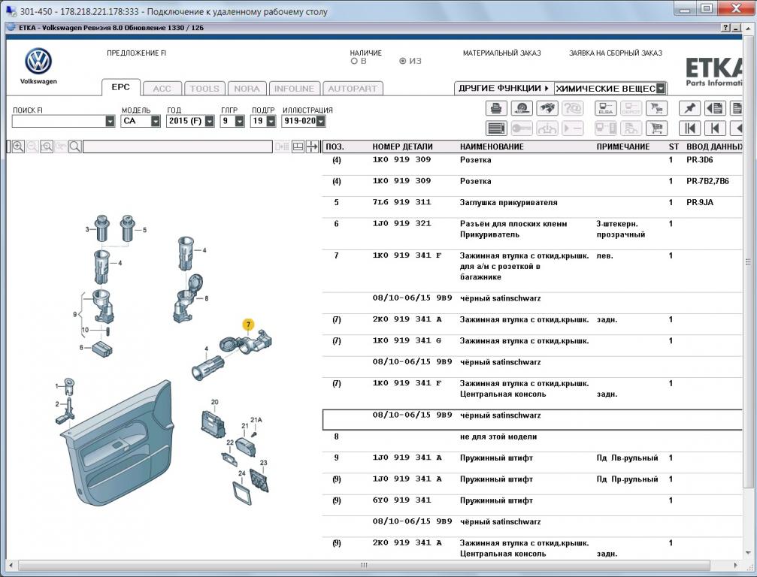Click the plain magnifier search icon
757x577 pixels.
(75, 147)
